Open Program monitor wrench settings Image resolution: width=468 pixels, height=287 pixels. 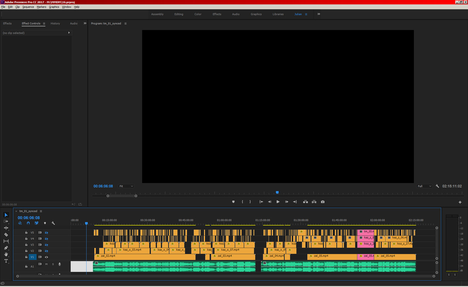[x=437, y=186]
